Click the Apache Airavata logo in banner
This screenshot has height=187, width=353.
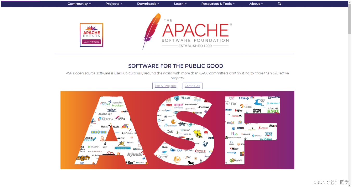point(106,119)
